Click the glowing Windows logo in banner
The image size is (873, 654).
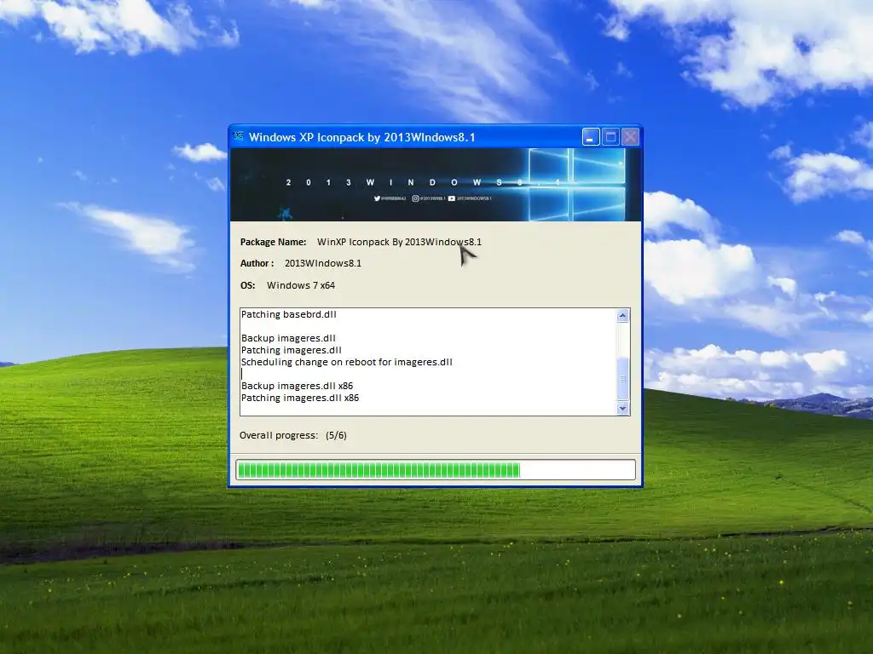coord(576,185)
